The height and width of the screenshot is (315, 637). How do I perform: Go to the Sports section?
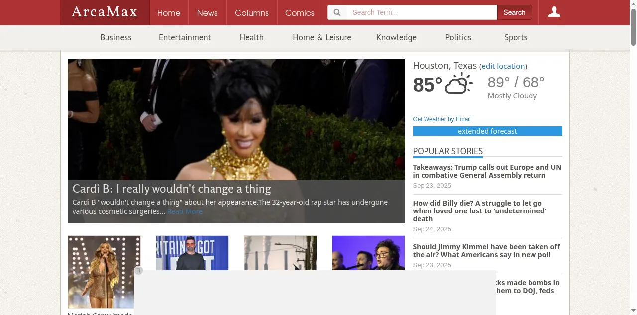click(x=516, y=37)
